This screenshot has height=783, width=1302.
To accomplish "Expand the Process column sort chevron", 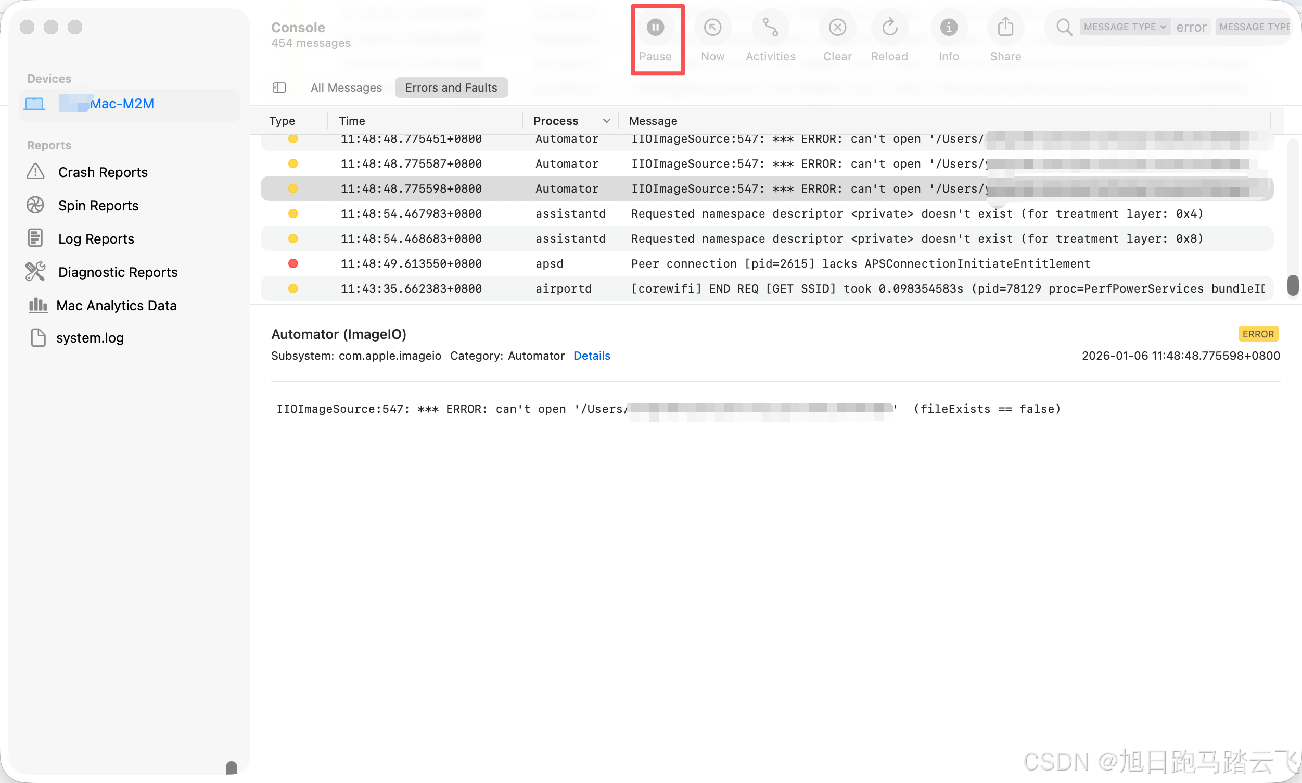I will (x=606, y=121).
